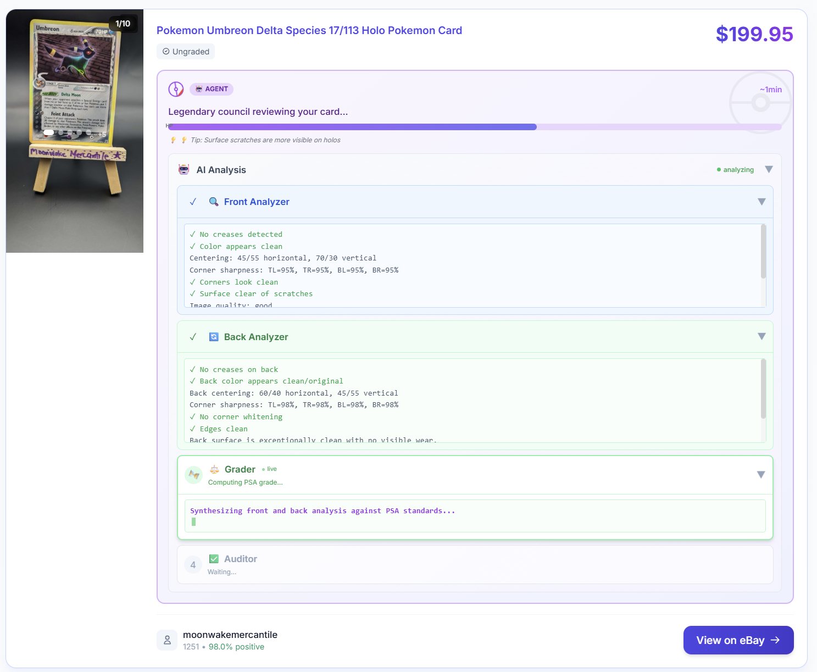Click the magnifying glass Front Analyzer icon
This screenshot has height=672, width=817.
coord(214,202)
